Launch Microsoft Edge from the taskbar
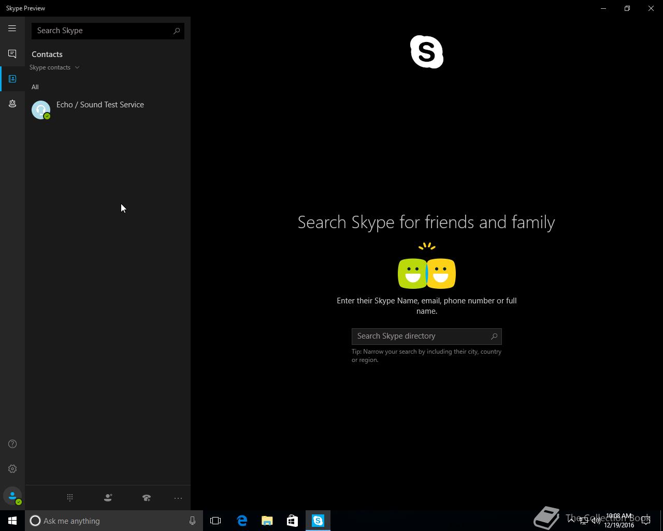 click(242, 521)
